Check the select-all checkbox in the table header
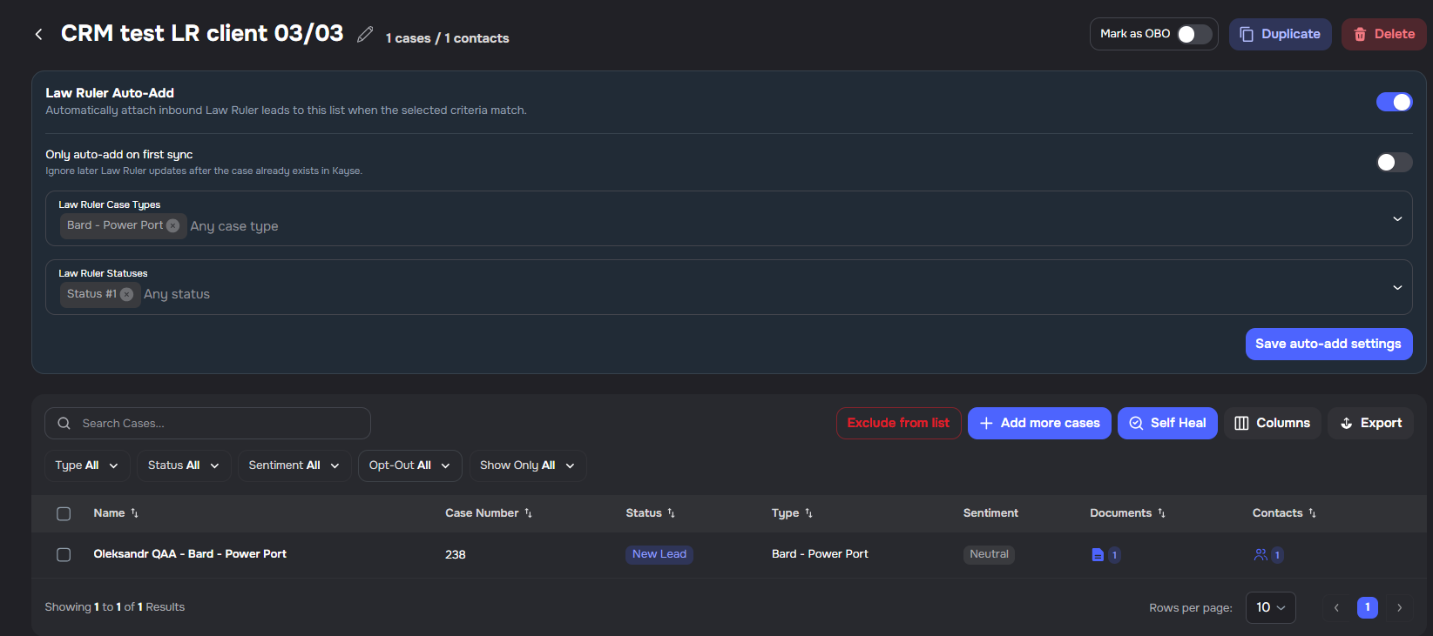1433x636 pixels. [x=64, y=513]
